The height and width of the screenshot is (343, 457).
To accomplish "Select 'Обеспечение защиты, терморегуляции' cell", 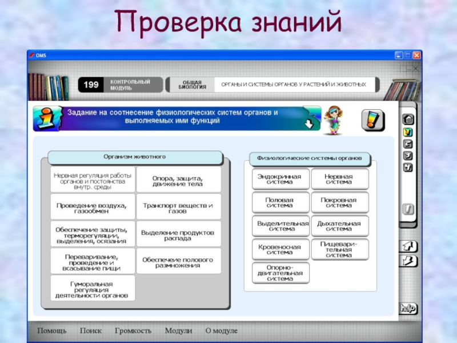I will click(x=93, y=234).
